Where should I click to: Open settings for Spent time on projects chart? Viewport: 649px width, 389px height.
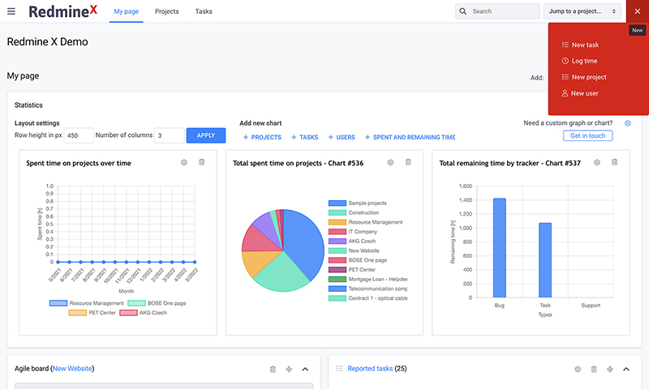point(184,162)
